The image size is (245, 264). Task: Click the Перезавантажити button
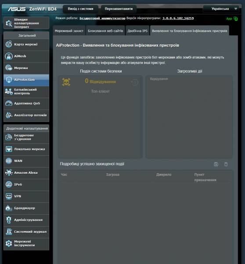pyautogui.click(x=119, y=9)
